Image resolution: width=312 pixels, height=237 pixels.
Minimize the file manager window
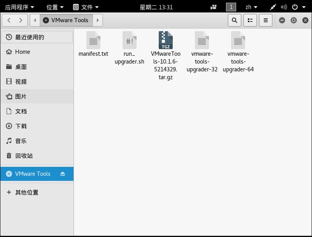coord(282,20)
